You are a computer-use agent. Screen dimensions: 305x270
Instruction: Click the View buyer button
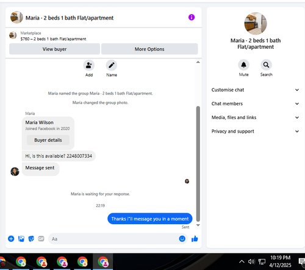click(x=54, y=49)
